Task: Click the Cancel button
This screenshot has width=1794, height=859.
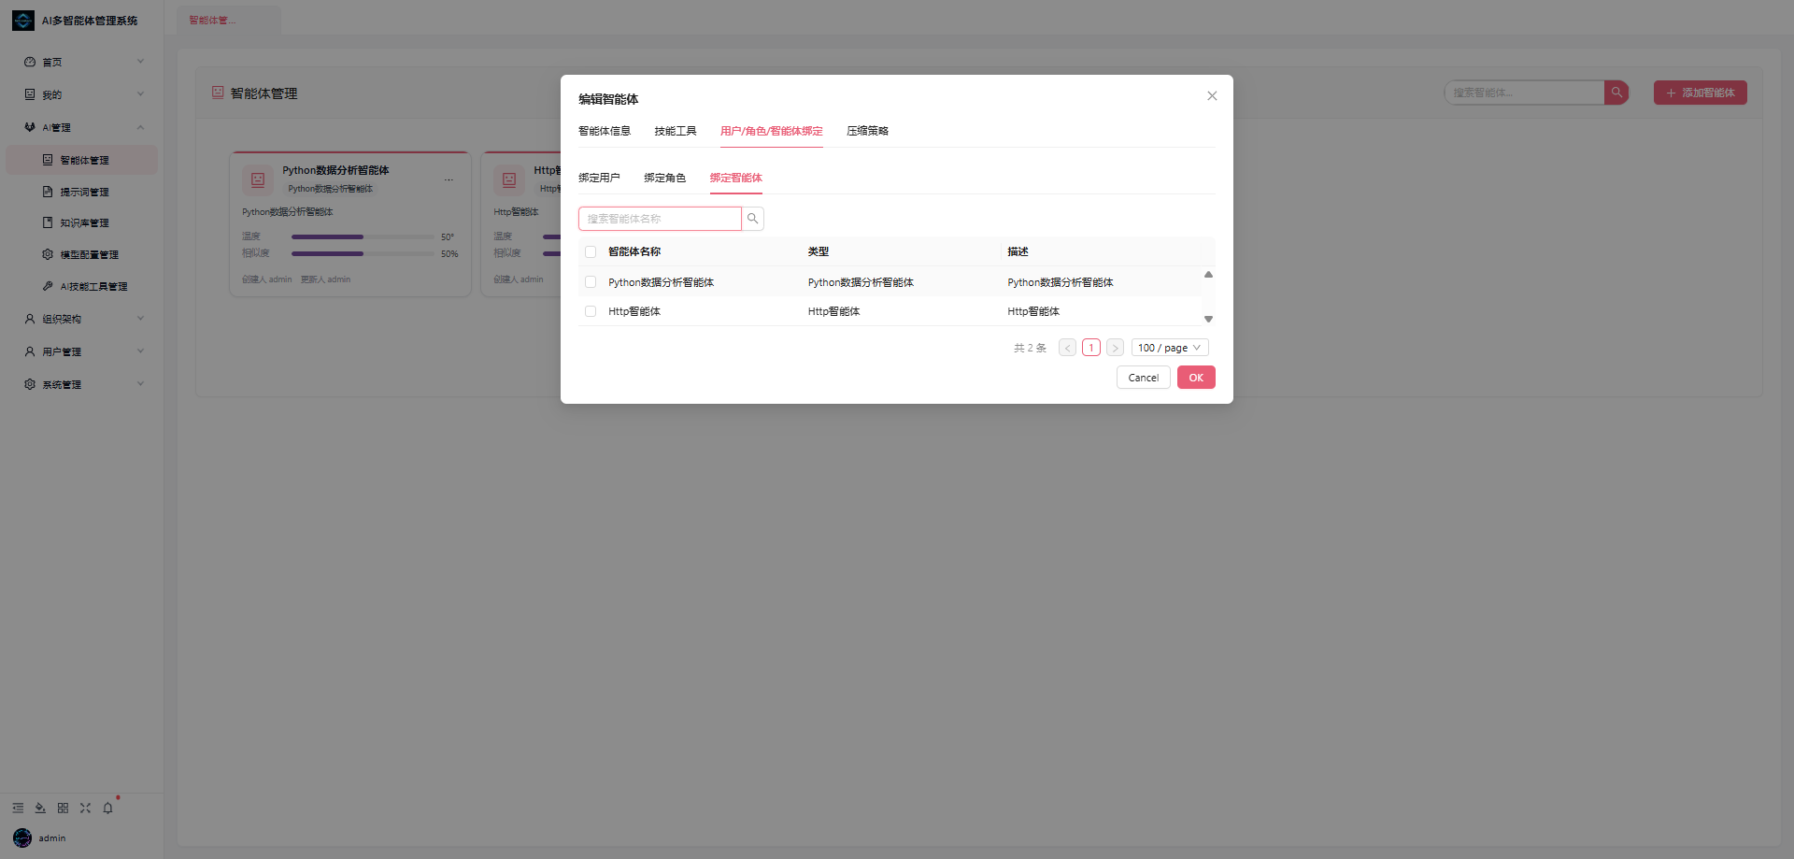Action: coord(1144,378)
